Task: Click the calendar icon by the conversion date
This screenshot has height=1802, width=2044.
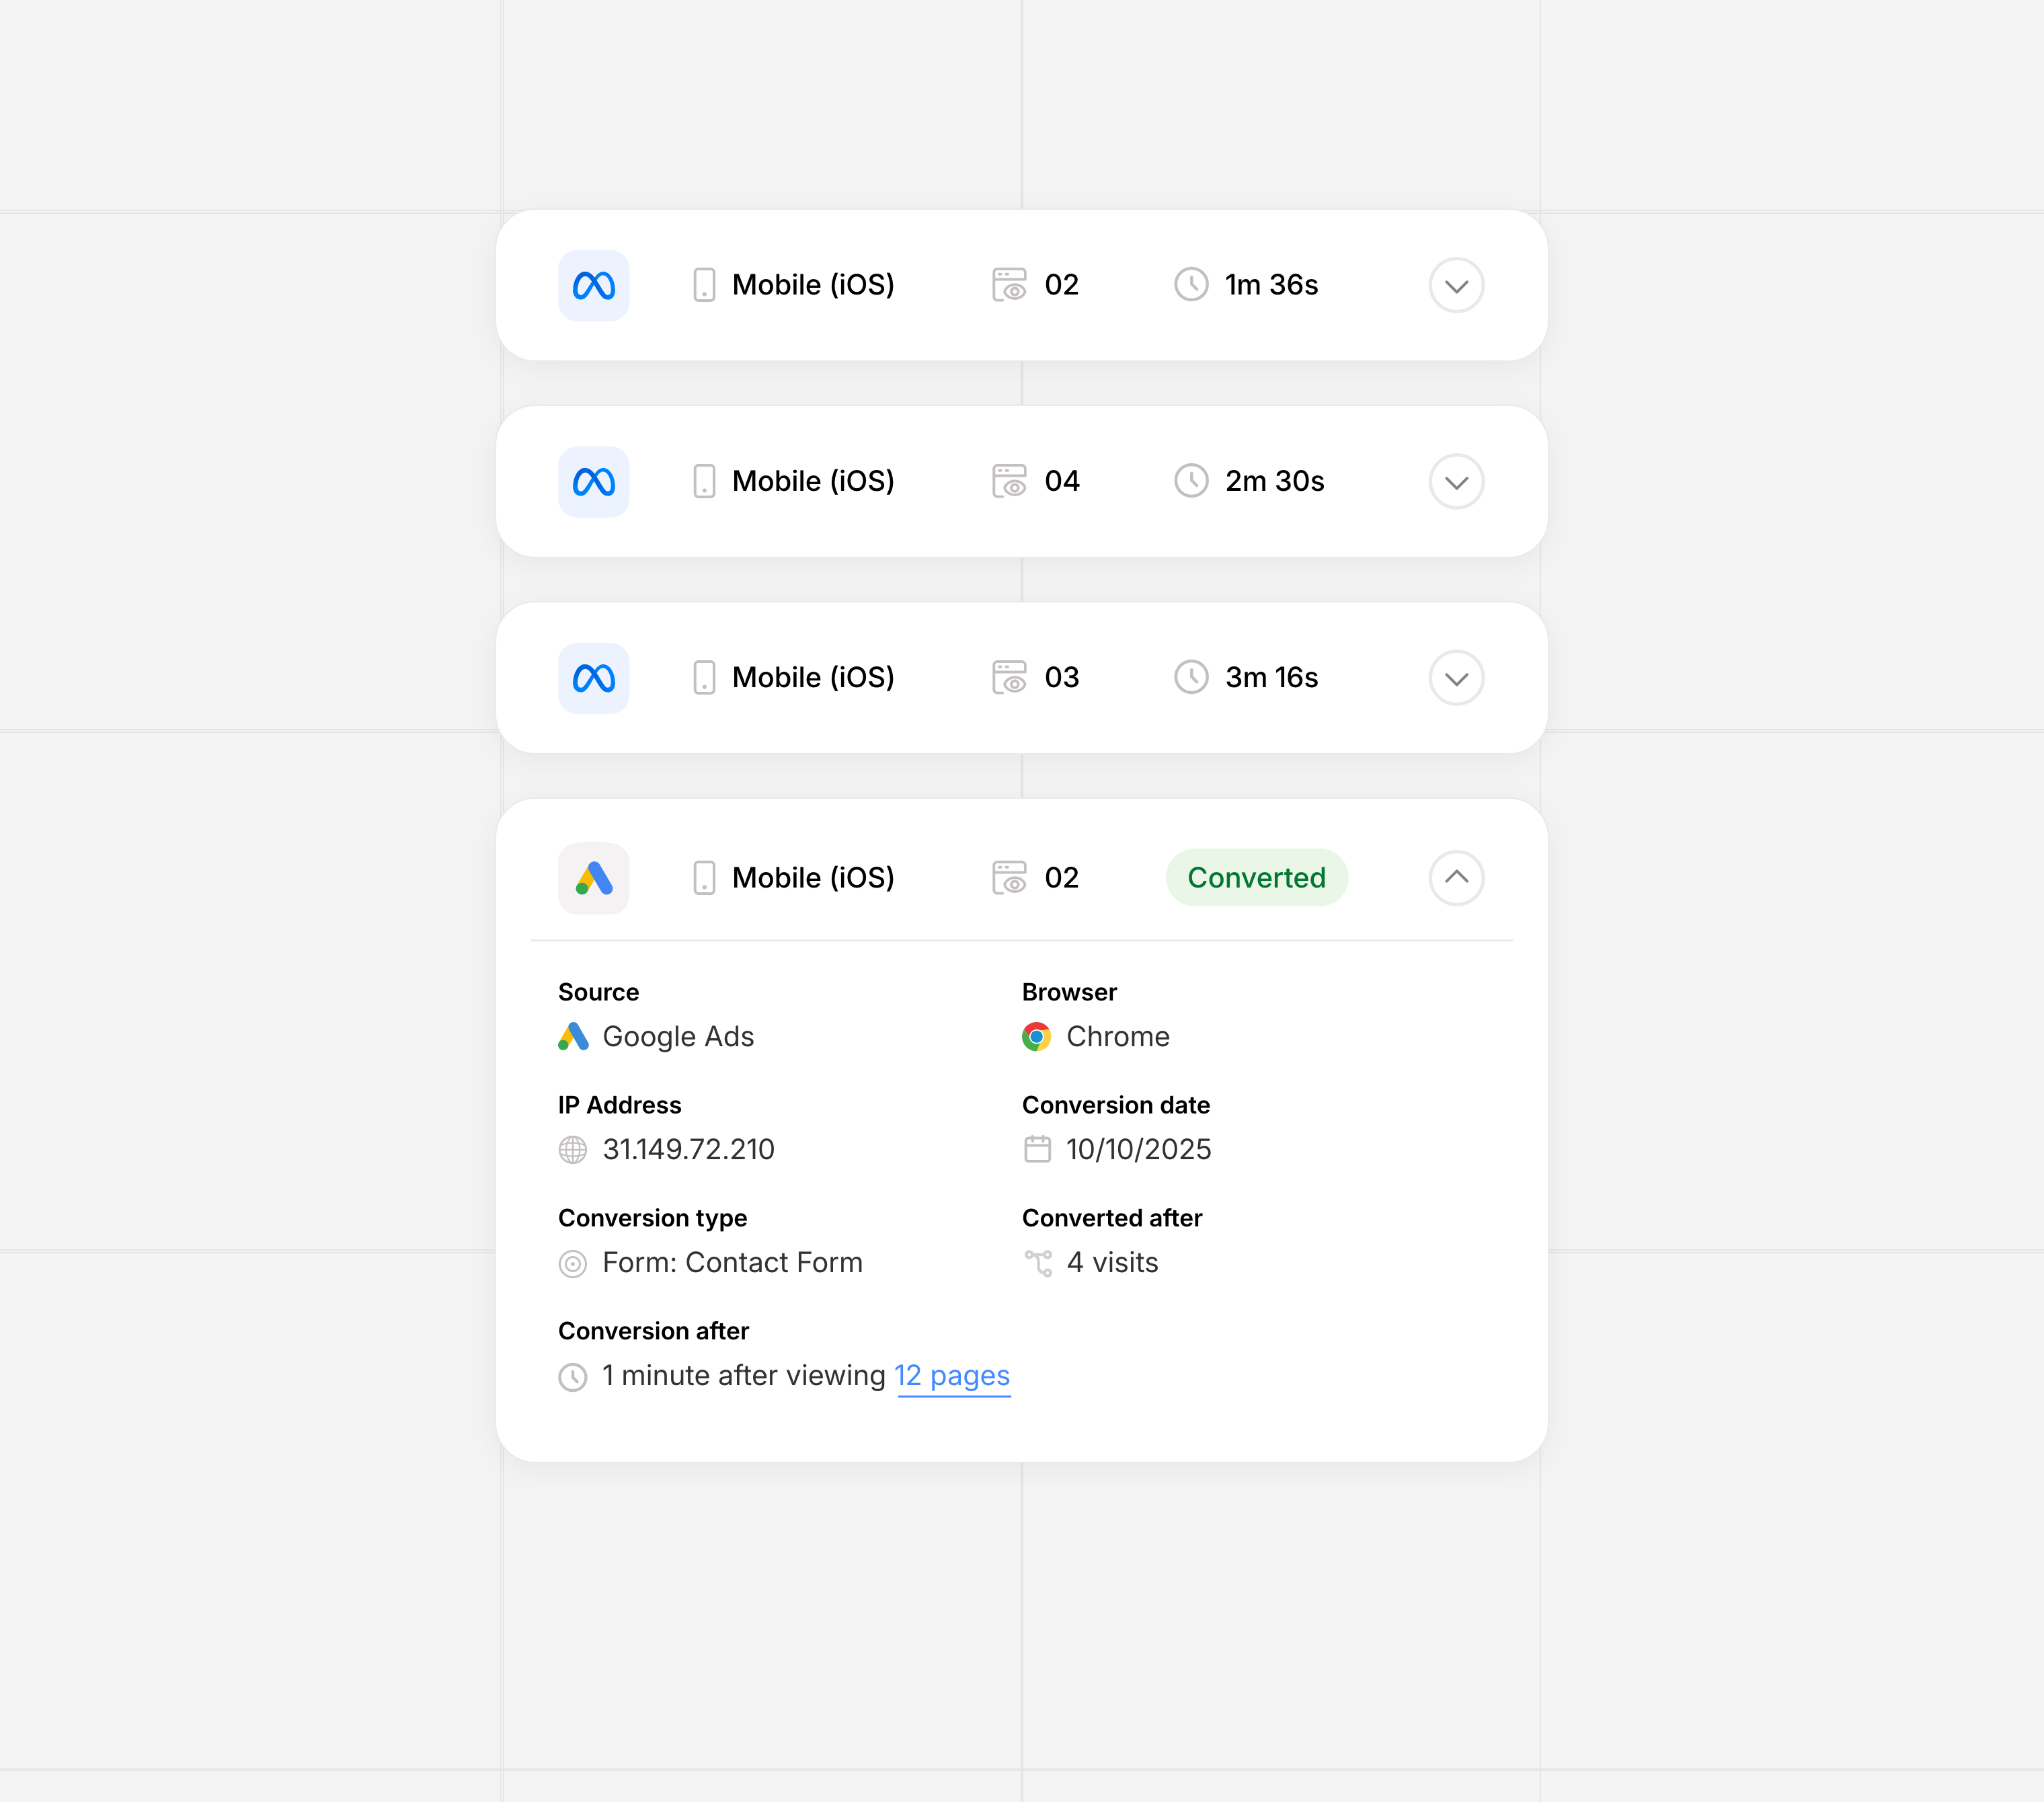Action: pos(1037,1149)
